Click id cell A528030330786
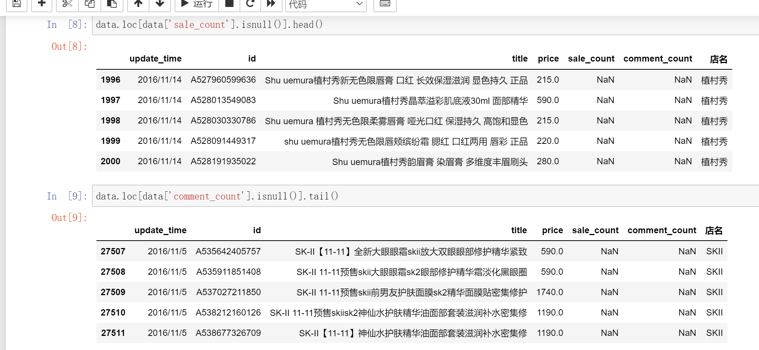 pyautogui.click(x=223, y=121)
